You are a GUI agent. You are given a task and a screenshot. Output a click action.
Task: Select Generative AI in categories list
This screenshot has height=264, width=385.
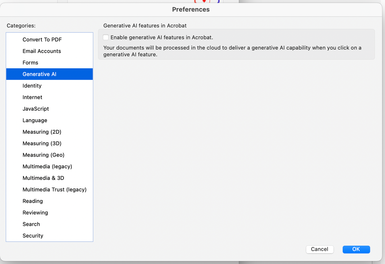click(39, 74)
